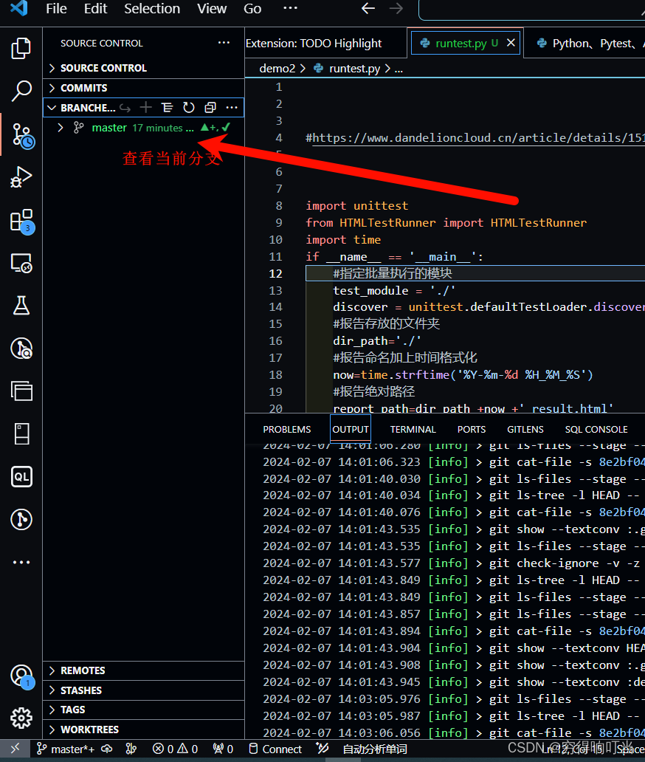Toggle Problems tab in bottom panel
645x762 pixels.
click(x=287, y=429)
